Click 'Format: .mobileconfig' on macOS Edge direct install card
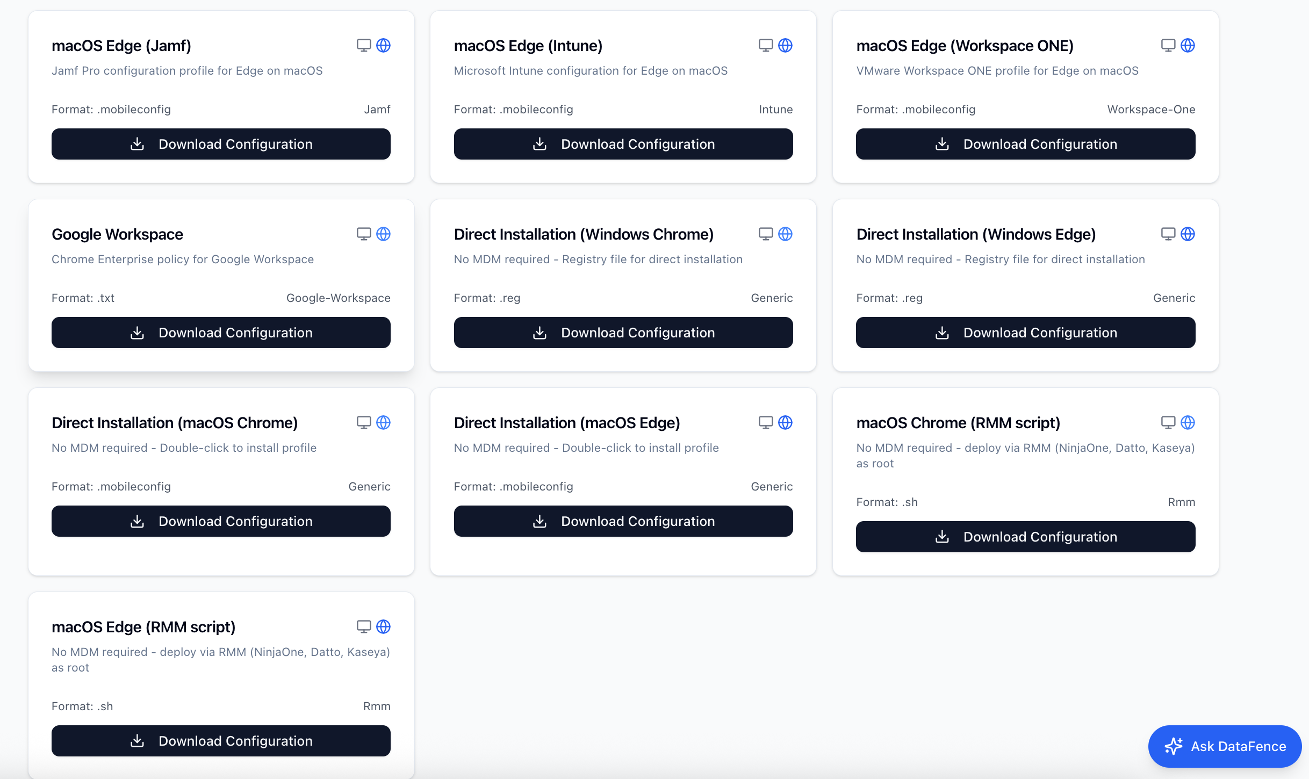The width and height of the screenshot is (1309, 779). click(513, 487)
